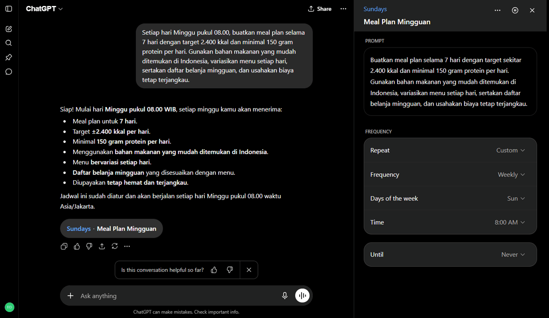Open the task panel three-dot menu
The height and width of the screenshot is (318, 549).
498,10
